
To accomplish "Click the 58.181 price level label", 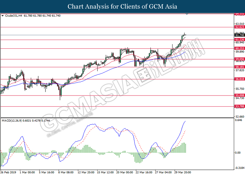I will tap(240, 67).
